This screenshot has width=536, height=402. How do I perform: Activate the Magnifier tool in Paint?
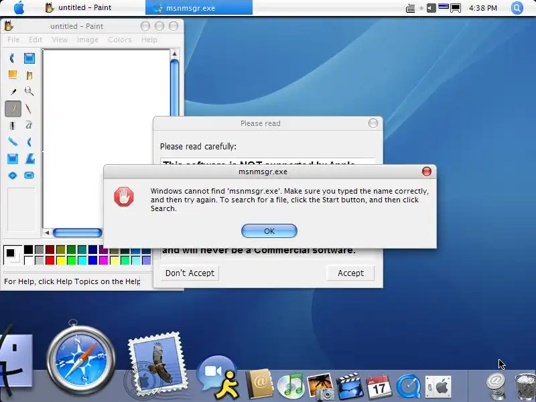point(29,92)
